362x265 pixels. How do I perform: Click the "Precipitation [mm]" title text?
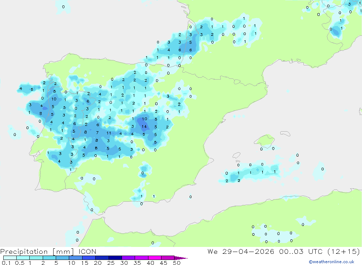coord(37,252)
